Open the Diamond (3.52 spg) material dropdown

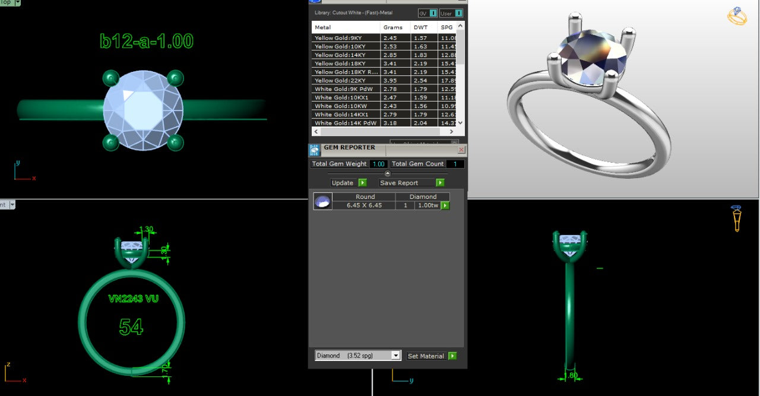358,356
